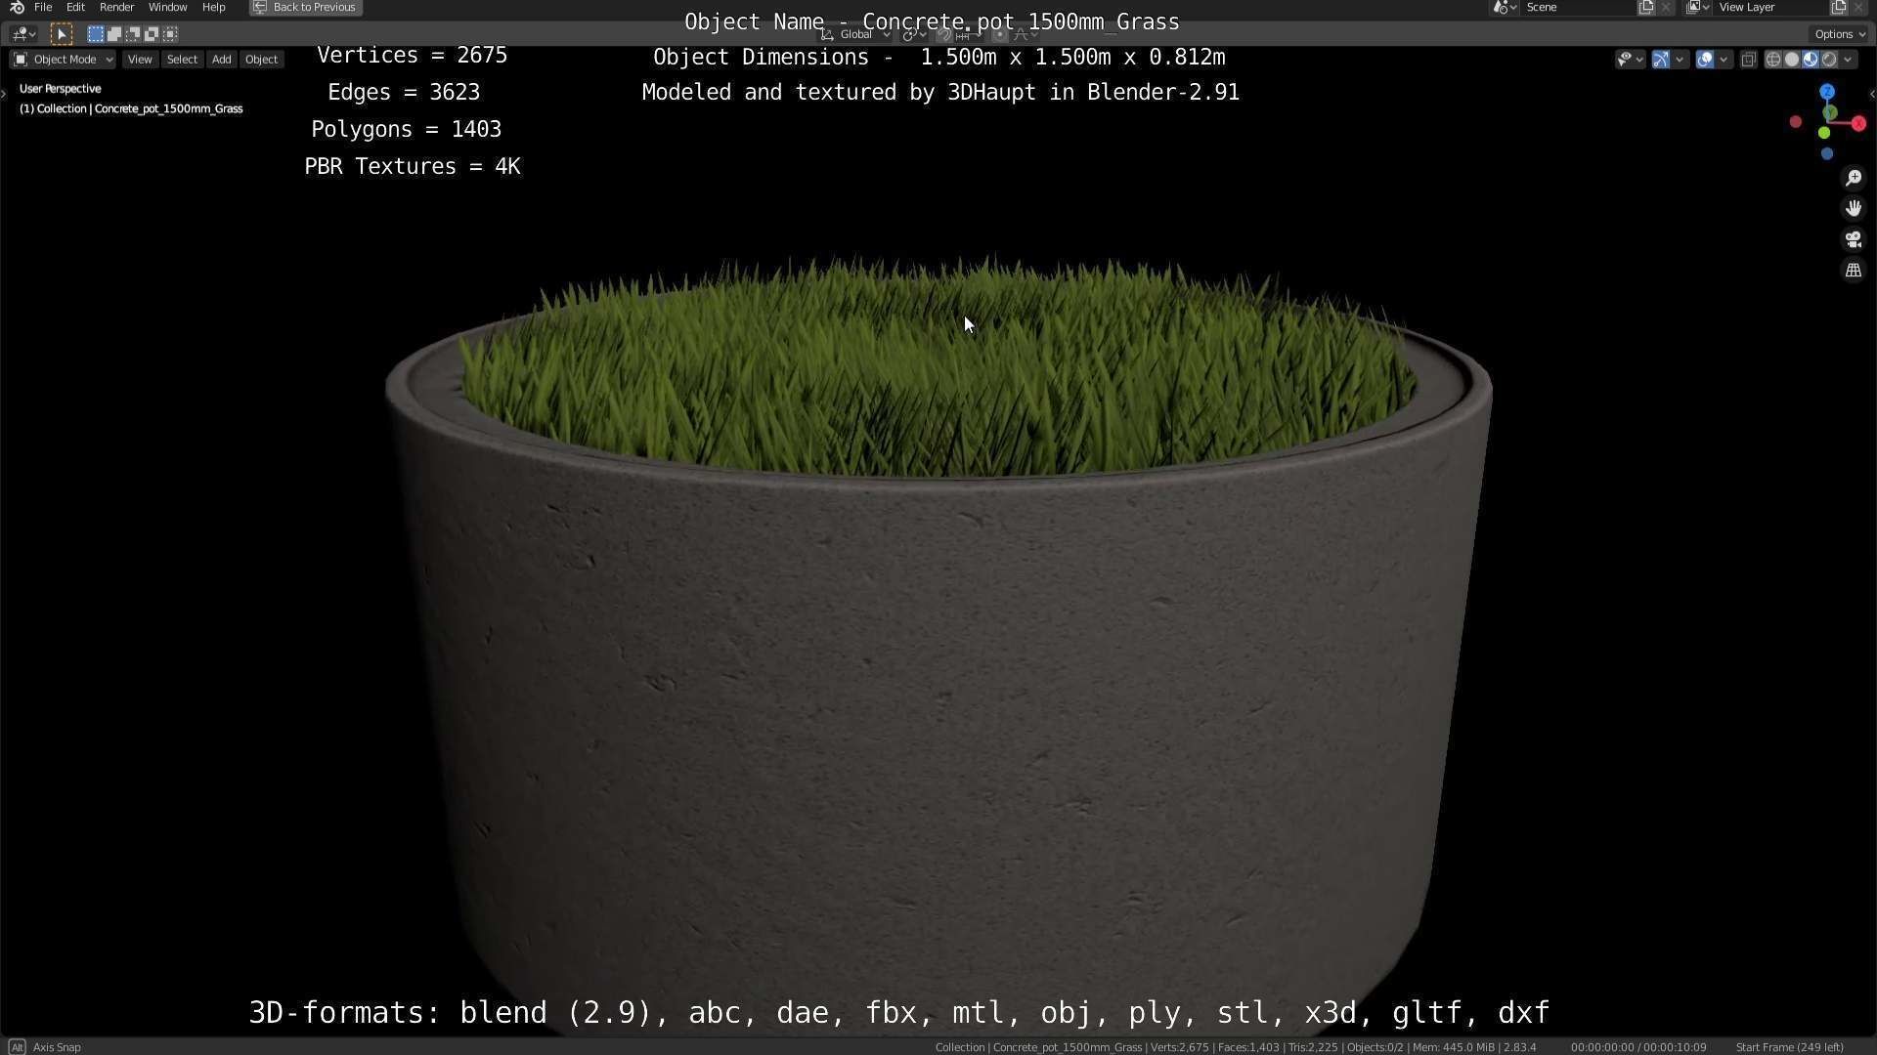Open the Object Mode dropdown
Screen dimensions: 1877x1055
click(64, 60)
